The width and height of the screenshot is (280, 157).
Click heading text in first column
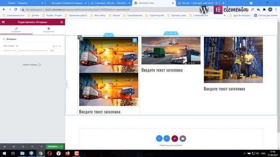point(100,112)
